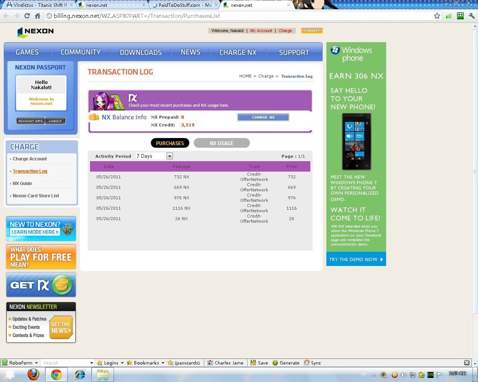This screenshot has width=478, height=382.
Task: Click RoboForm Sync icon
Action: point(313,363)
